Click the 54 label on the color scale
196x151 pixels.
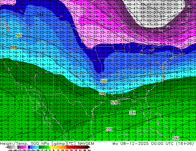click(89, 150)
